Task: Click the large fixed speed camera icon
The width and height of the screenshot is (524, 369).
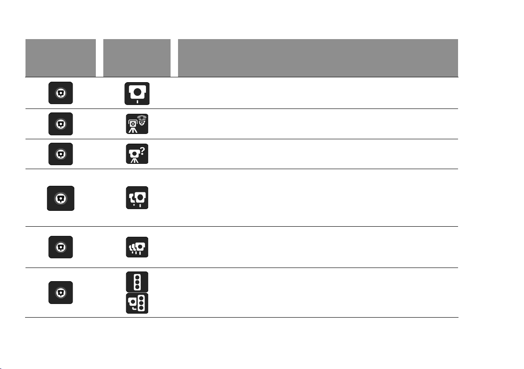Action: pos(137,94)
